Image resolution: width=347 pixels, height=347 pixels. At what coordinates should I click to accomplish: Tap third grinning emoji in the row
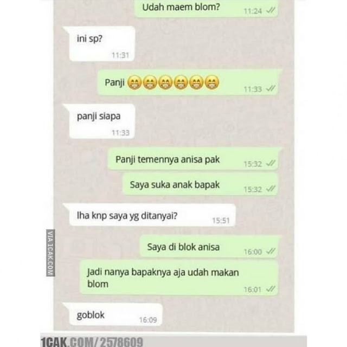click(x=165, y=82)
